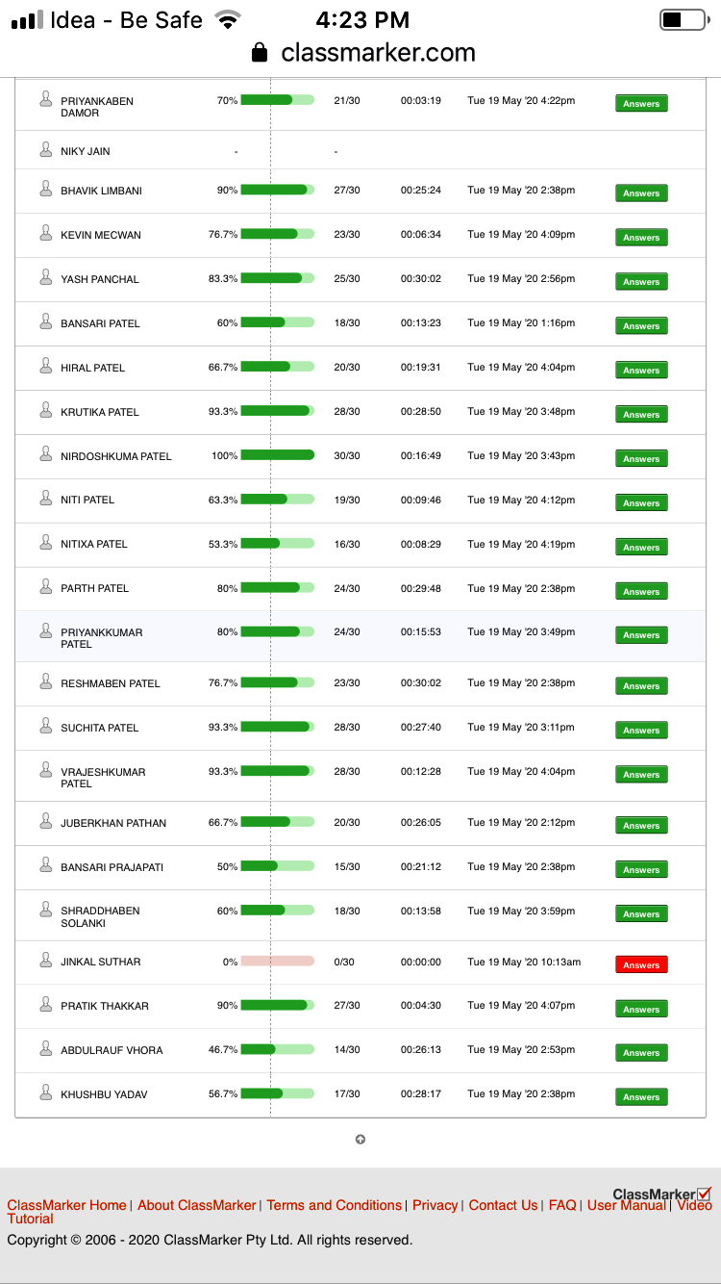This screenshot has height=1284, width=721.
Task: Open the FAQ footer link
Action: click(x=562, y=1205)
